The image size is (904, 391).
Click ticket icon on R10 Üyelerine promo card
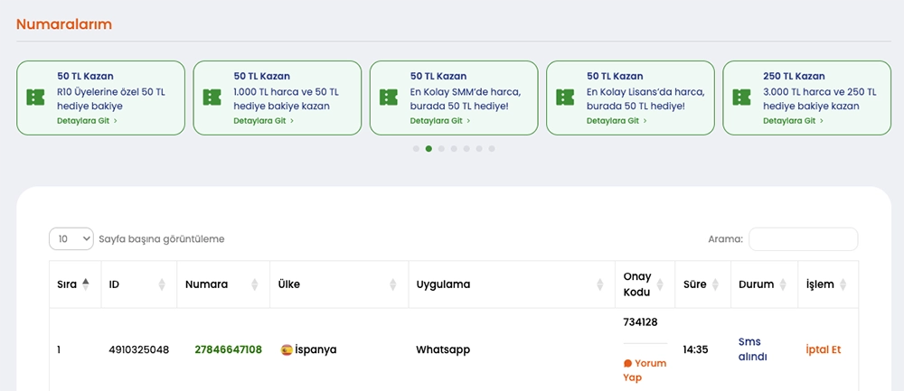click(35, 98)
